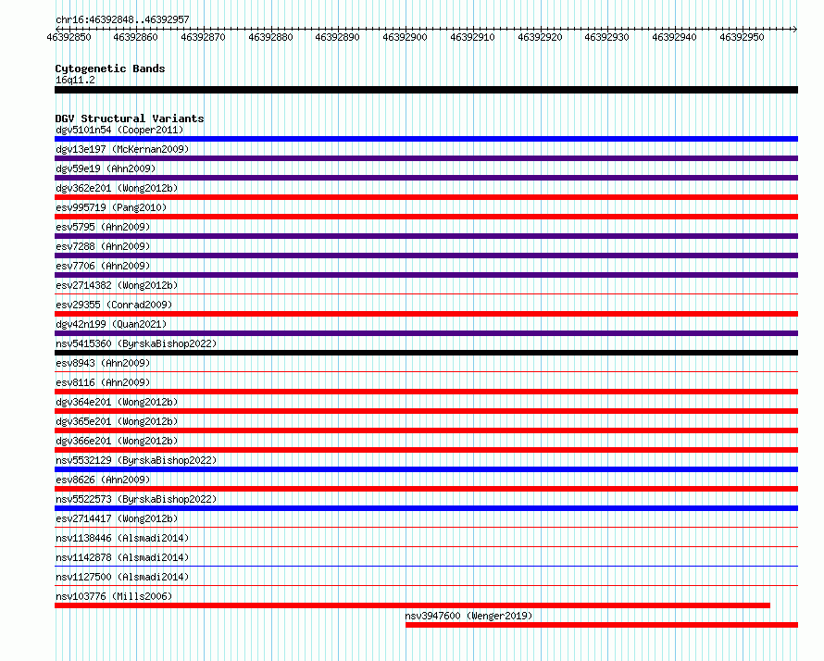This screenshot has height=661, width=824.
Task: Select dgv362e201 (Wong2012b) variant label
Action: [117, 188]
